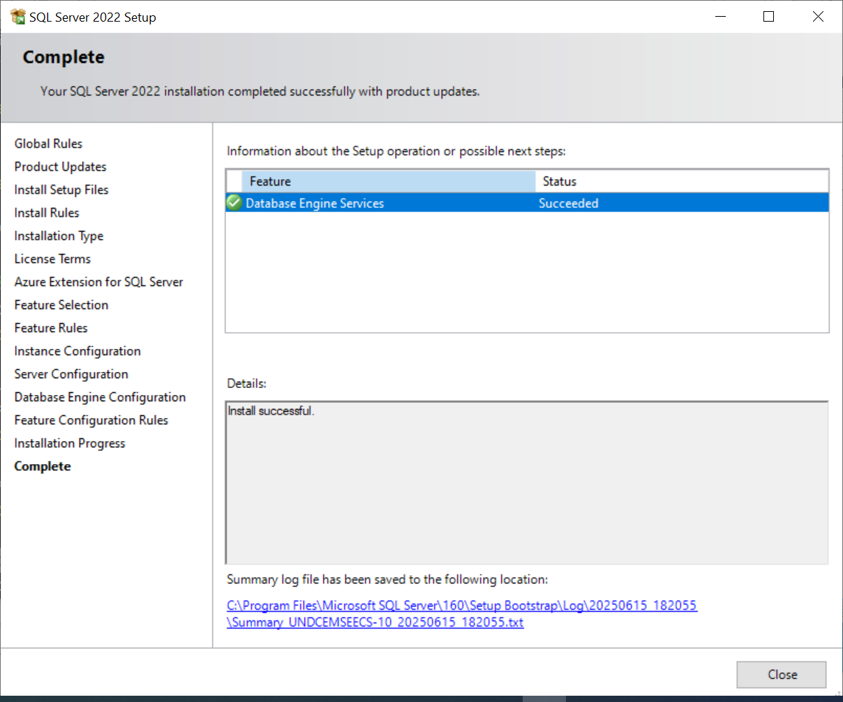Click the Close button
The height and width of the screenshot is (702, 843).
coord(782,675)
